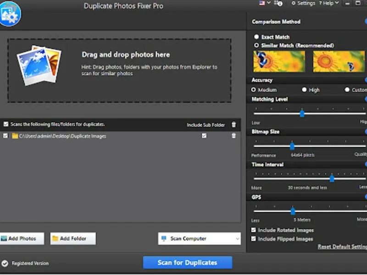The image size is (367, 275).
Task: Click the left sunflower sample thumbnail
Action: 279,61
